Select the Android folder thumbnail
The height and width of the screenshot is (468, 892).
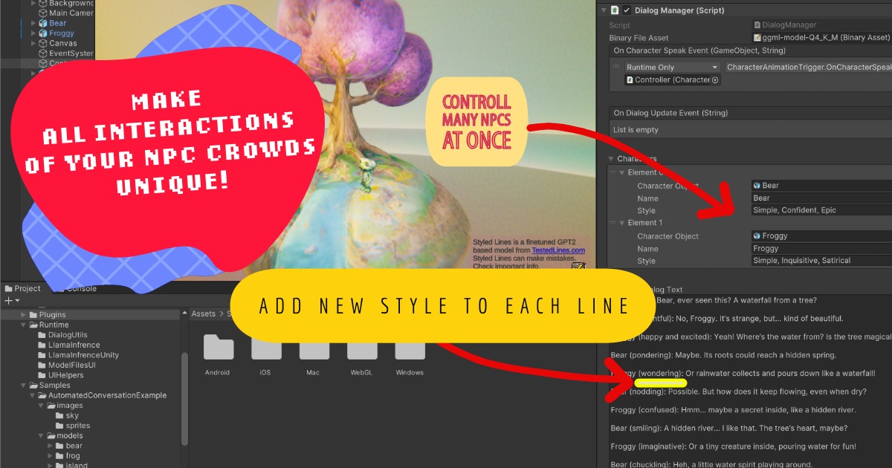pyautogui.click(x=219, y=348)
